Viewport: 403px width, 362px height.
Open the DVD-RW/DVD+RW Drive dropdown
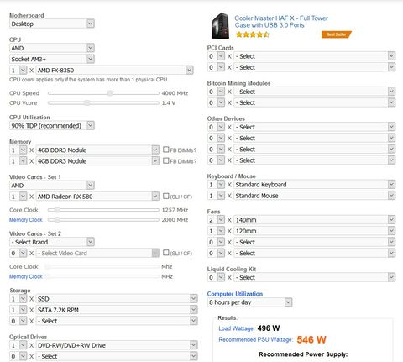(117, 345)
